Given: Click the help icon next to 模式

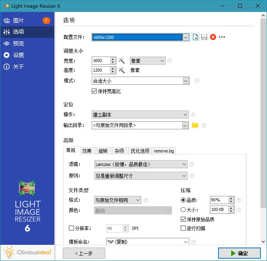Looking at the screenshot, I should pyautogui.click(x=197, y=81).
